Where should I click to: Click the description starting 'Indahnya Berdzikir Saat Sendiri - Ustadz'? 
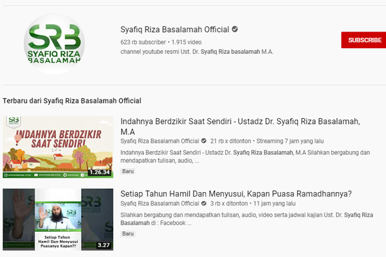[245, 156]
